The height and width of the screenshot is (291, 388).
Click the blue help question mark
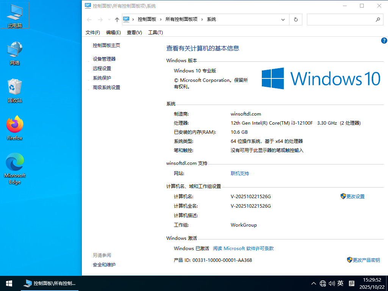(x=384, y=41)
